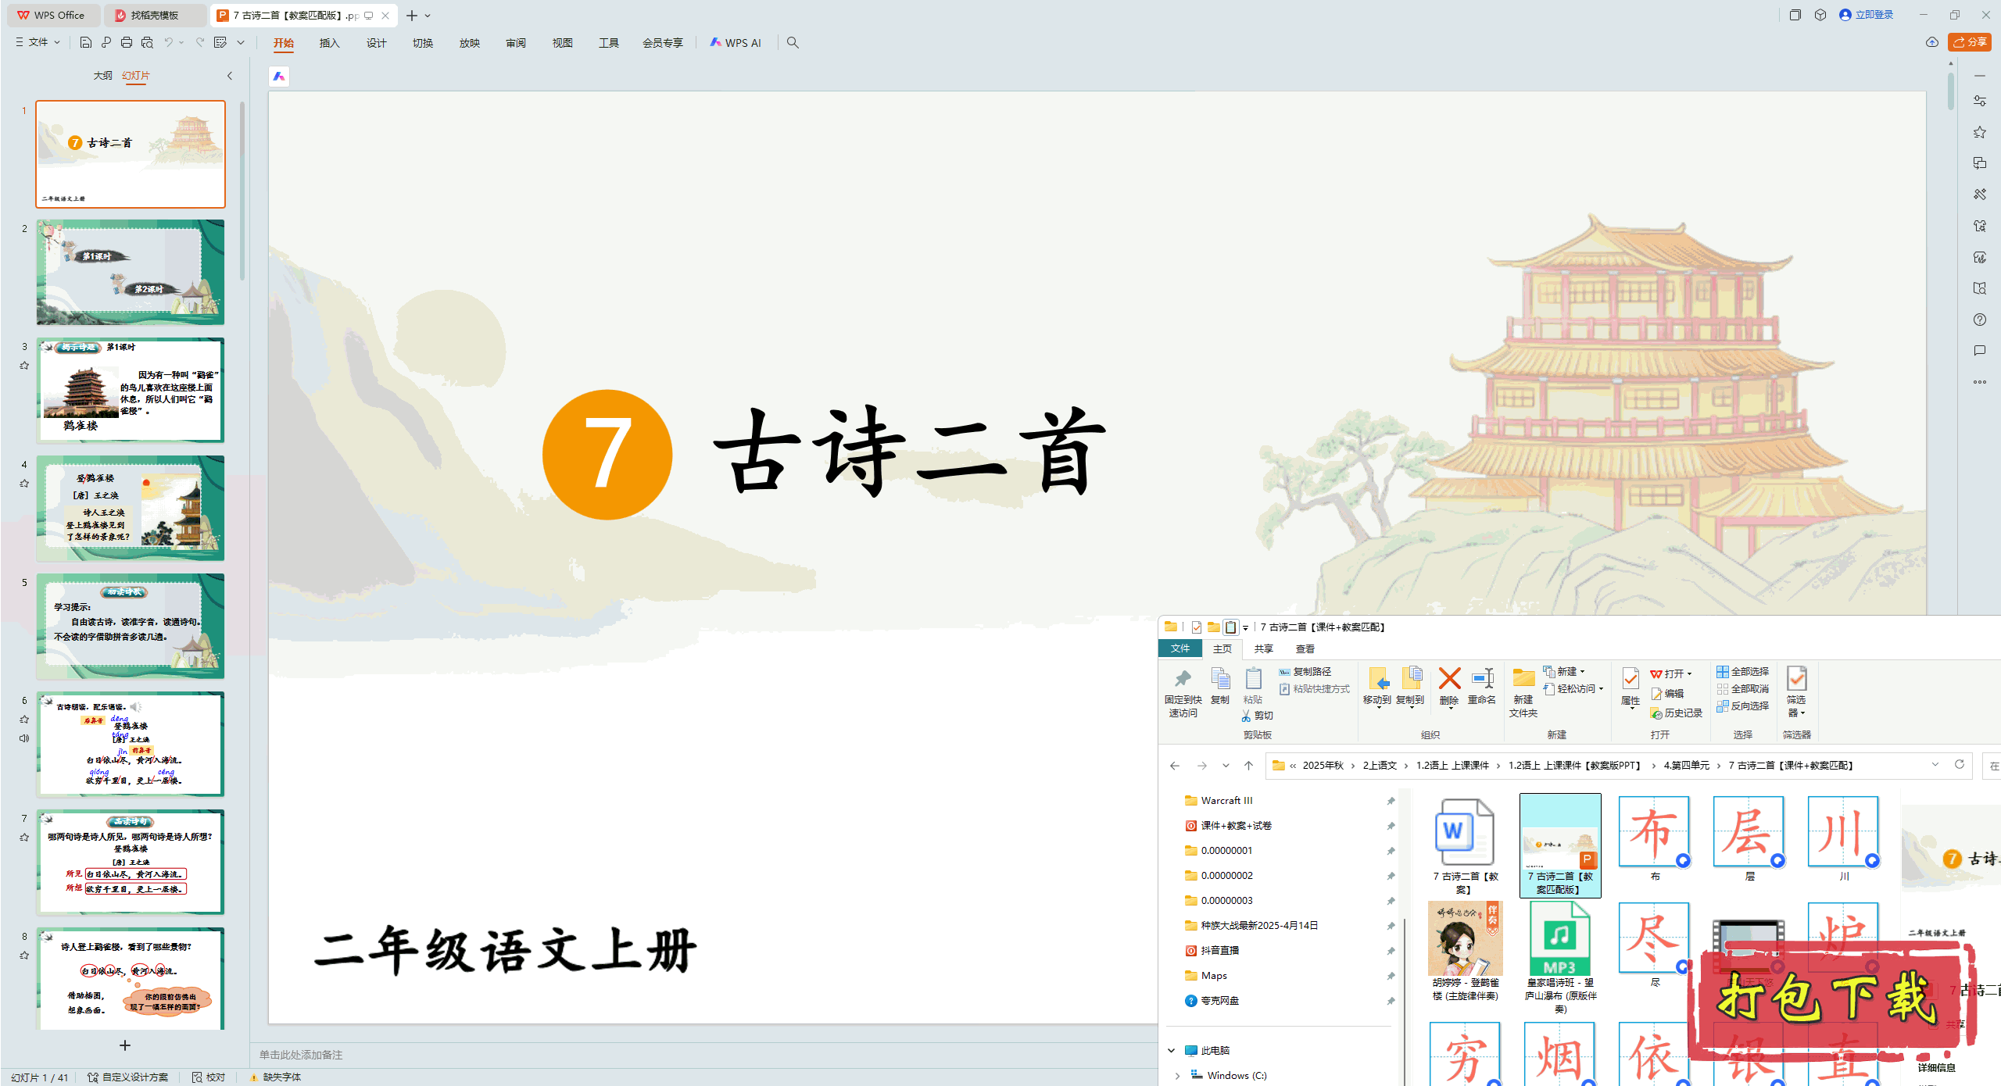Collapse the slide thumbnail panel chevron

point(230,76)
